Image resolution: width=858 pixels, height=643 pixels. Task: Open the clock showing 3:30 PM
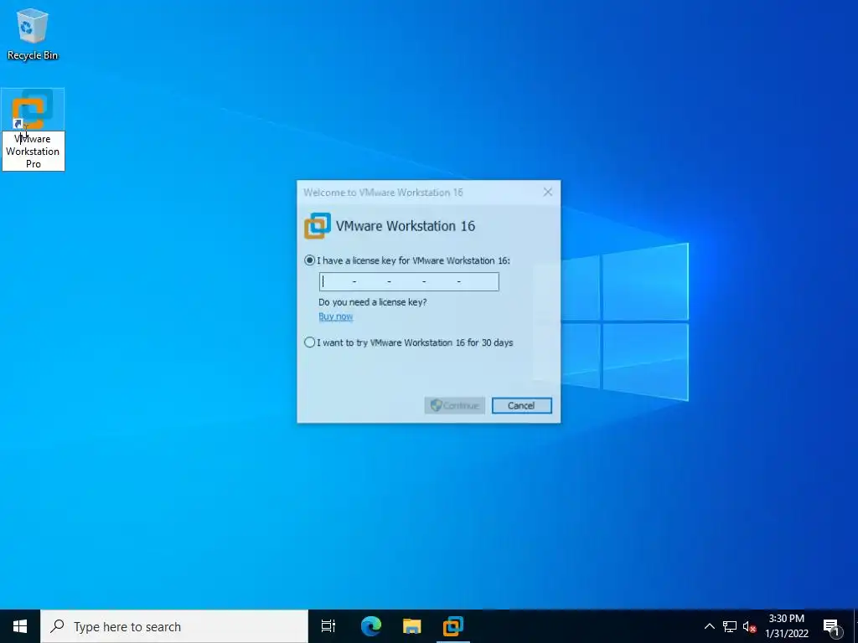[786, 626]
